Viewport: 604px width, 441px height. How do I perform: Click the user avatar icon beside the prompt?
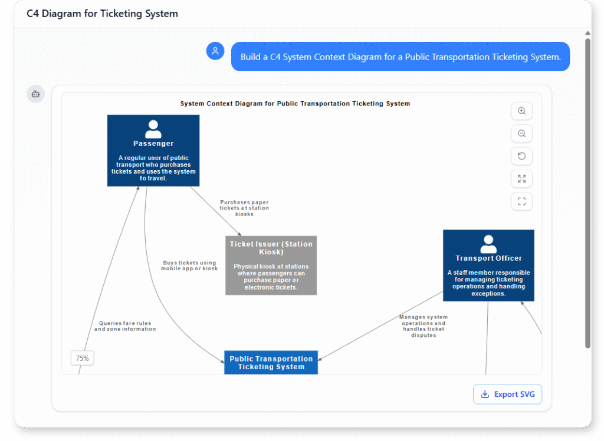pos(215,51)
